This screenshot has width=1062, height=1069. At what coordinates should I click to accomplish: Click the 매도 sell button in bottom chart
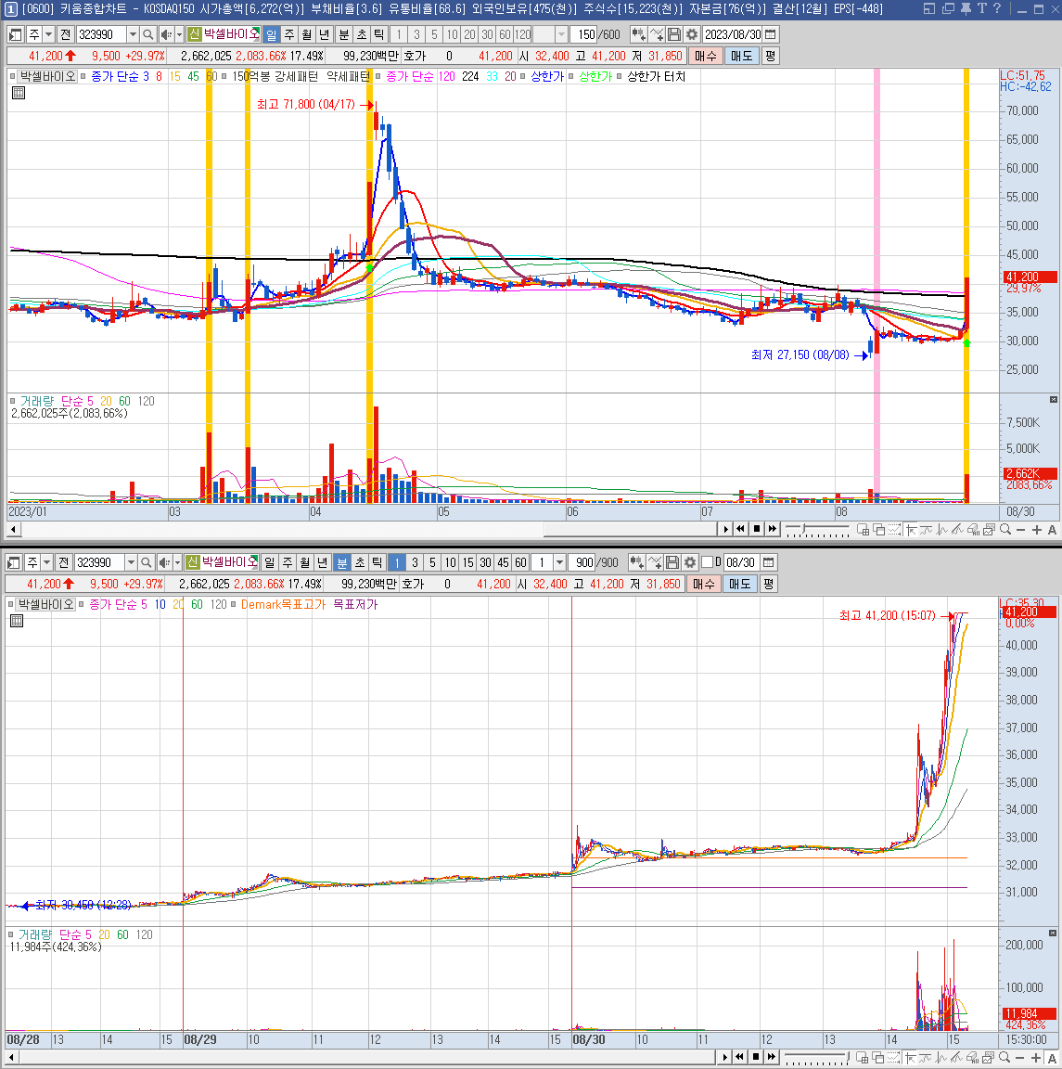click(x=739, y=585)
